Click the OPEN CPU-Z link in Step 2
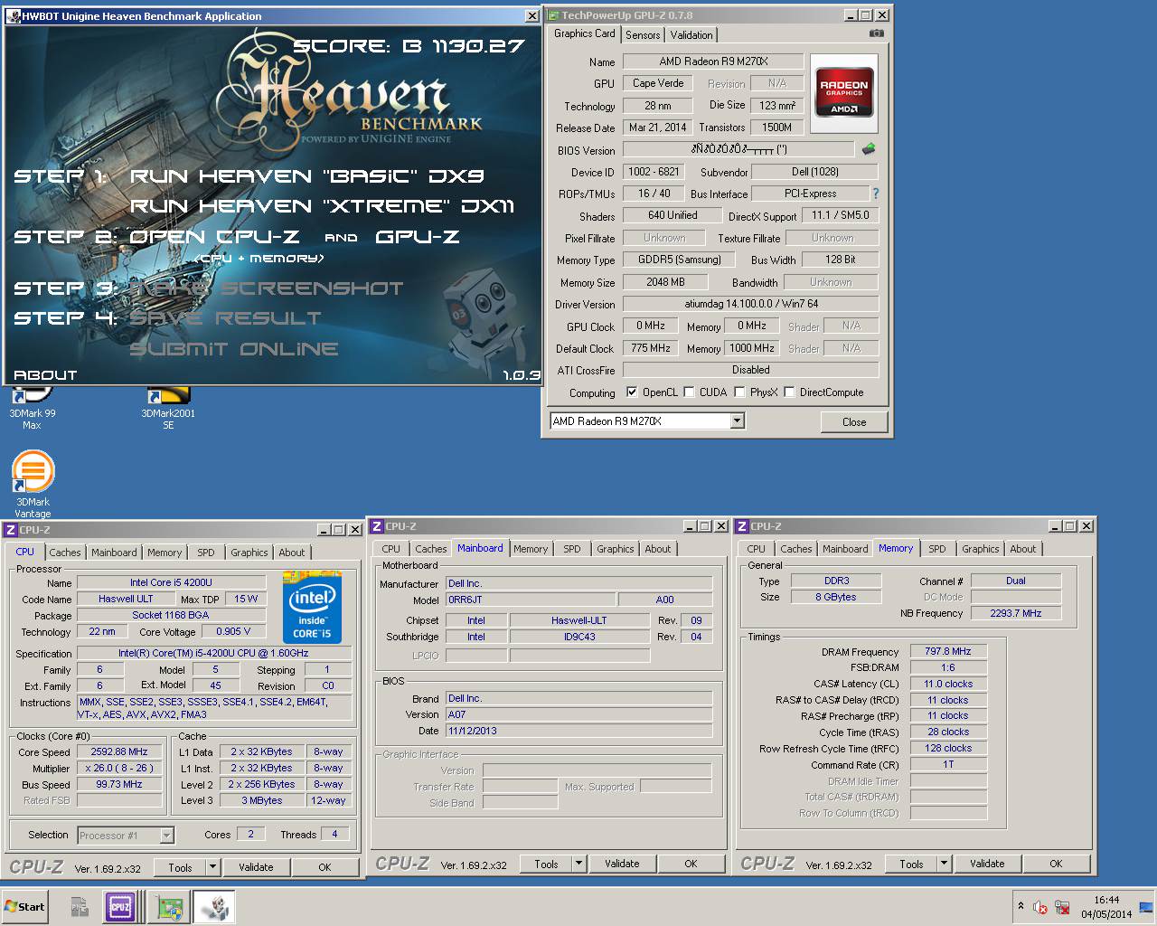The width and height of the screenshot is (1157, 926). 215,237
